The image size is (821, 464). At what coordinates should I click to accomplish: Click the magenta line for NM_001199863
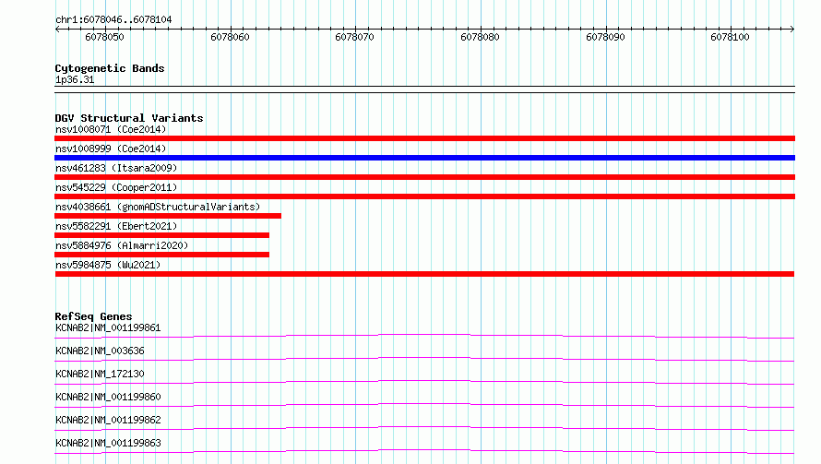424,451
